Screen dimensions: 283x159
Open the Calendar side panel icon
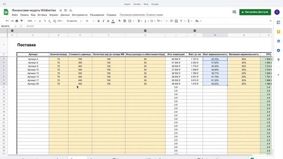point(278,23)
